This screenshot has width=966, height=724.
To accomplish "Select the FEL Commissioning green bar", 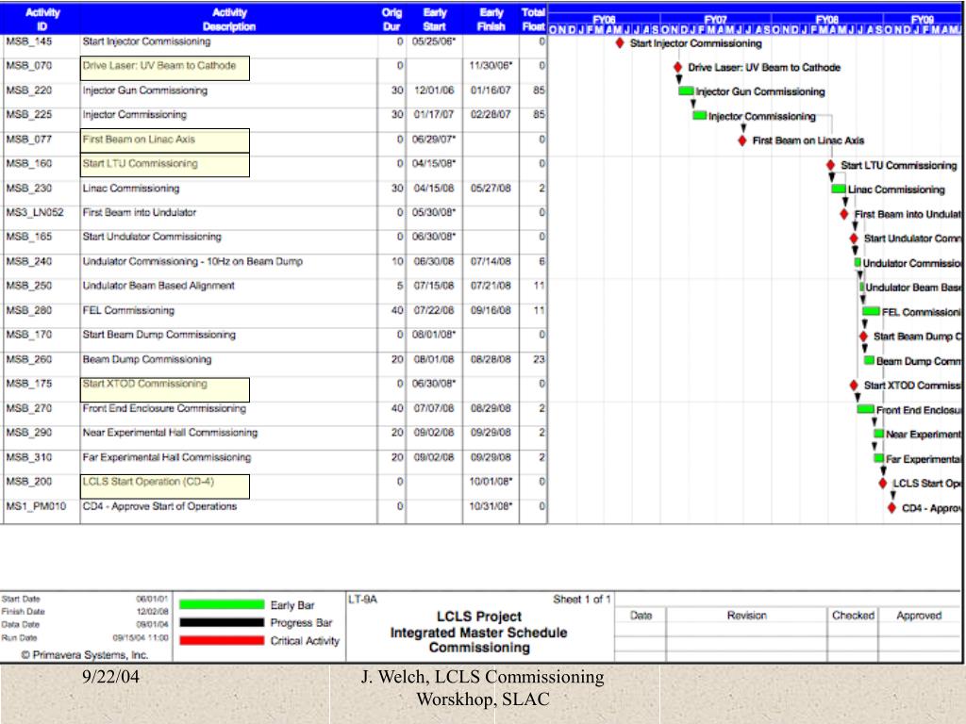I will pos(871,311).
